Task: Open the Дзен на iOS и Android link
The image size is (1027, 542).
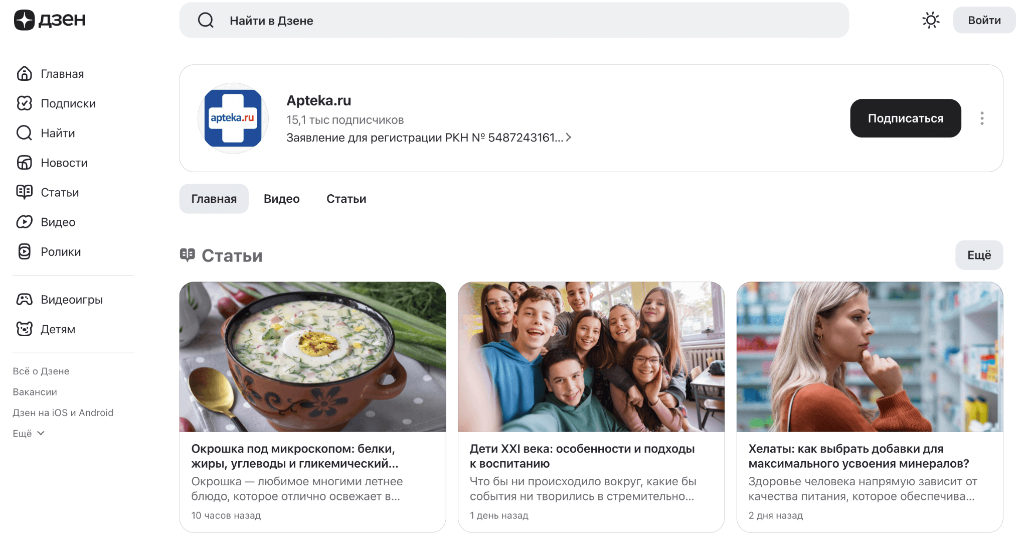Action: (63, 413)
